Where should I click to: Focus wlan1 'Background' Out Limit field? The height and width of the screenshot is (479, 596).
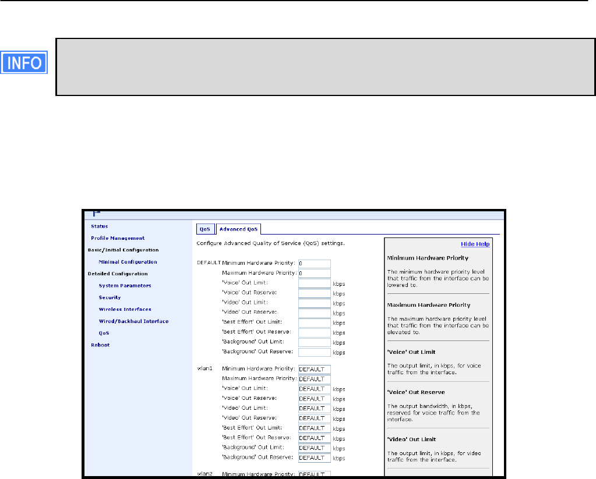[x=315, y=448]
